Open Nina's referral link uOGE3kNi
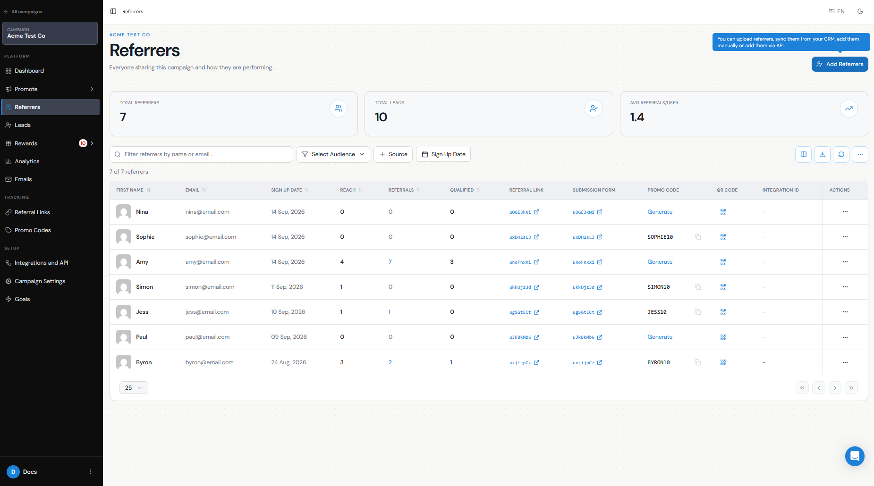The height and width of the screenshot is (486, 874). pyautogui.click(x=524, y=212)
